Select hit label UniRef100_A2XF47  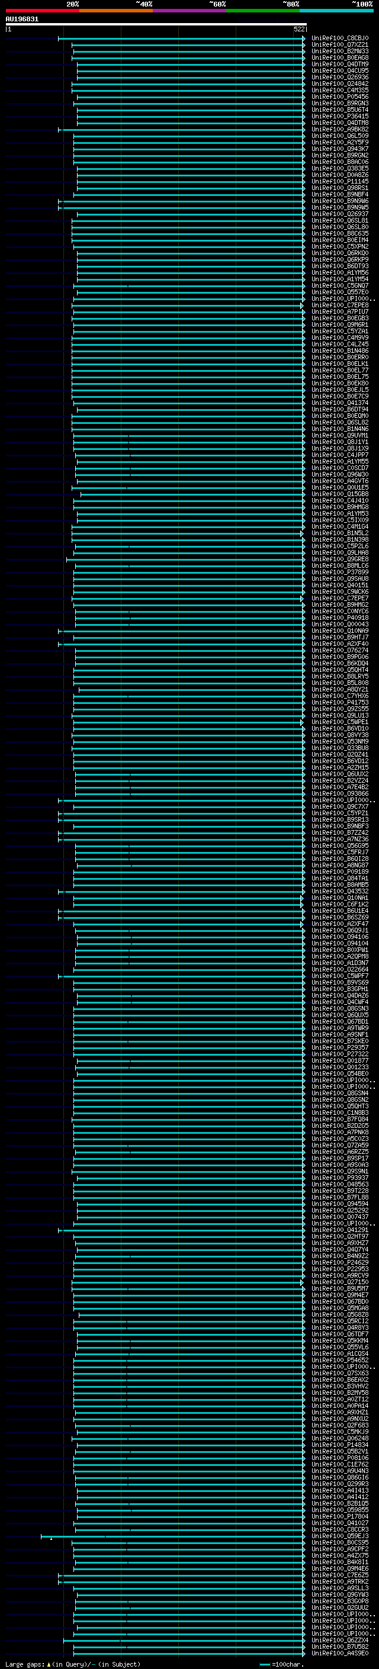point(339,924)
